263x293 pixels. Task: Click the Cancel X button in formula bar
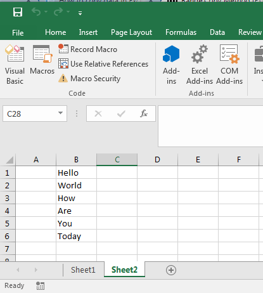click(x=98, y=114)
